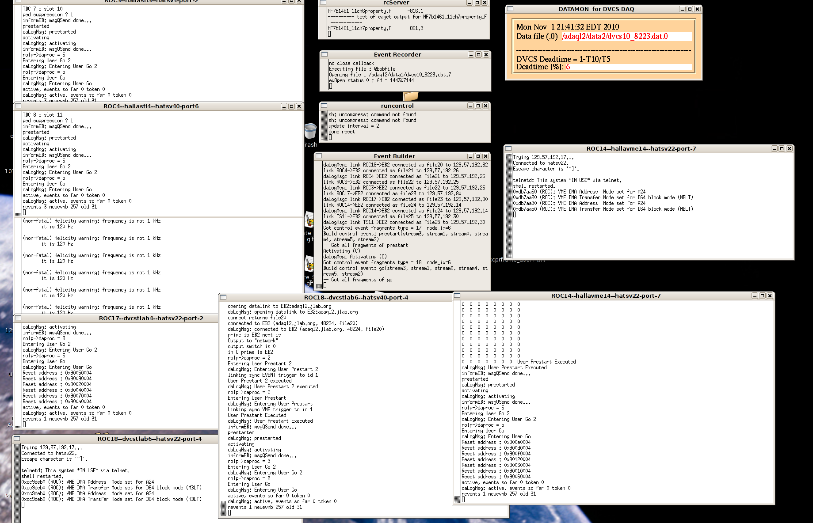This screenshot has height=523, width=813.
Task: Click the date 'Mon Nov 1 21:41:32 EDT 2010'
Action: pyautogui.click(x=568, y=27)
